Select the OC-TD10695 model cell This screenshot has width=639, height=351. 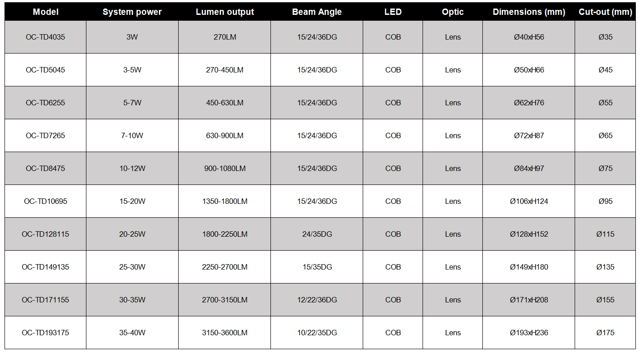[x=45, y=201]
